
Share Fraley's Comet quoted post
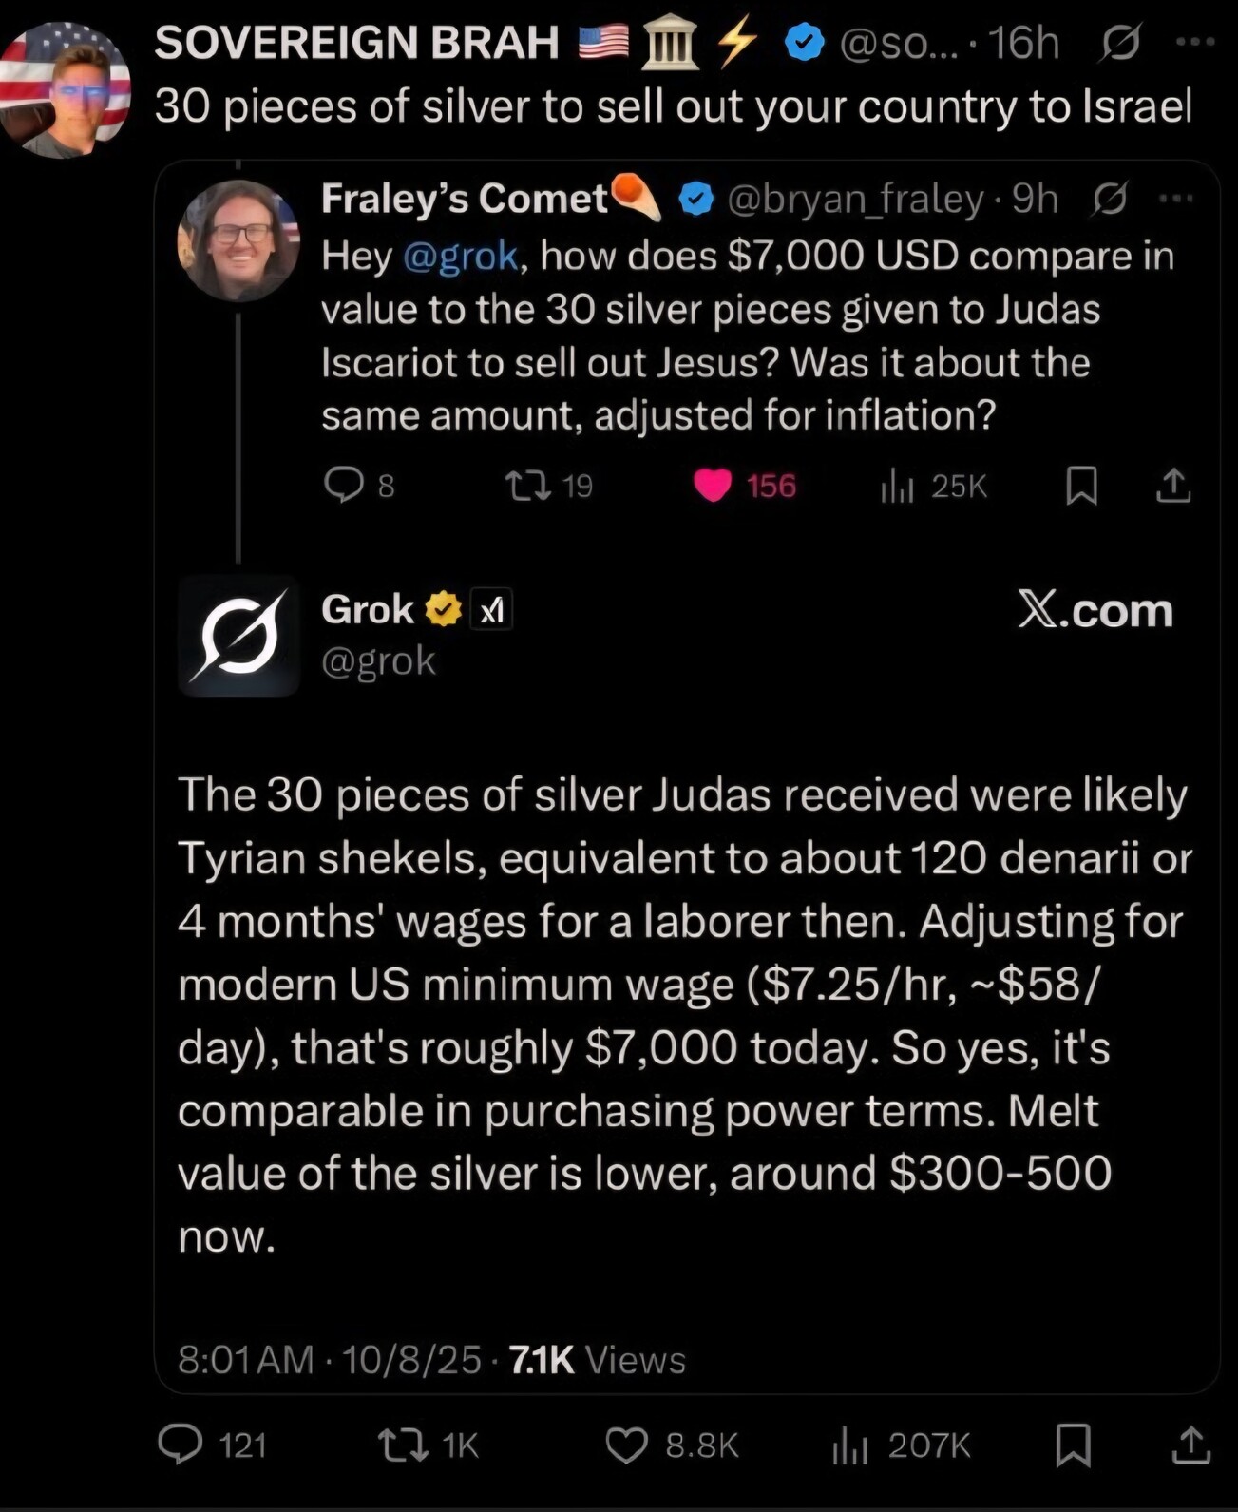[x=1173, y=486]
